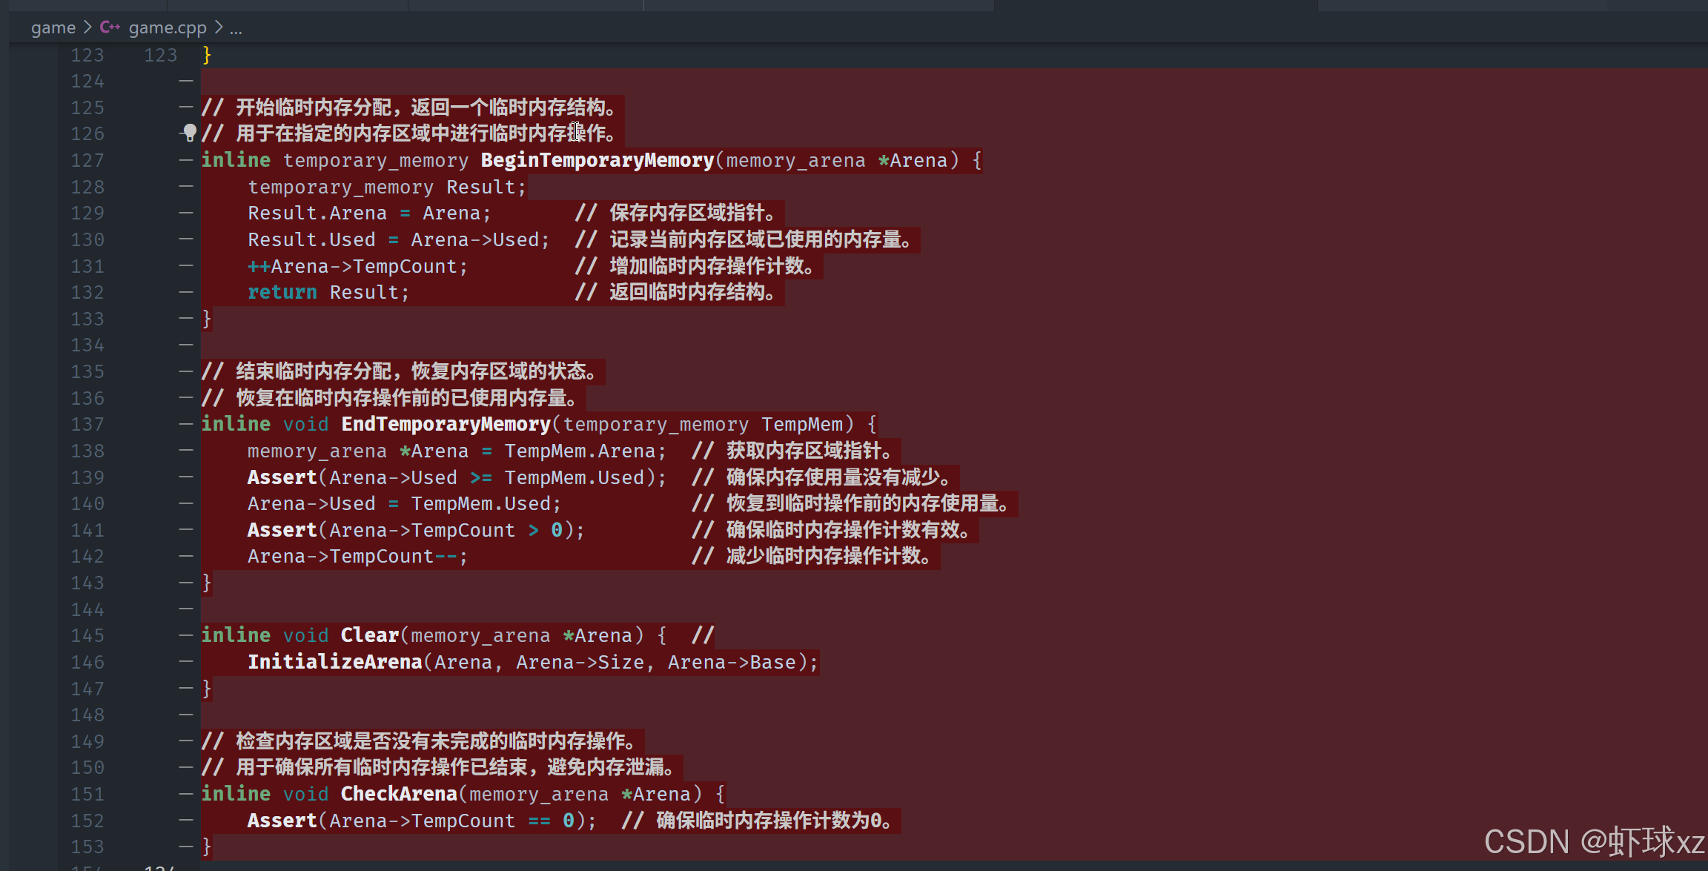Click the deletion minus marker on line 151
This screenshot has width=1708, height=871.
186,794
